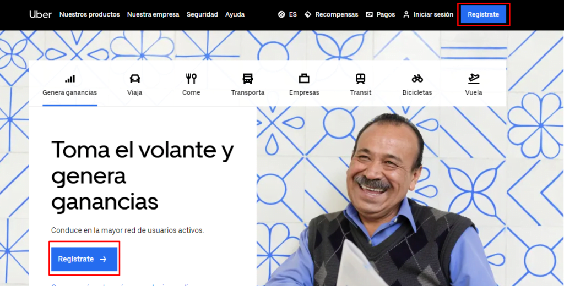Image resolution: width=564 pixels, height=286 pixels.
Task: Click the globe language icon
Action: (281, 14)
